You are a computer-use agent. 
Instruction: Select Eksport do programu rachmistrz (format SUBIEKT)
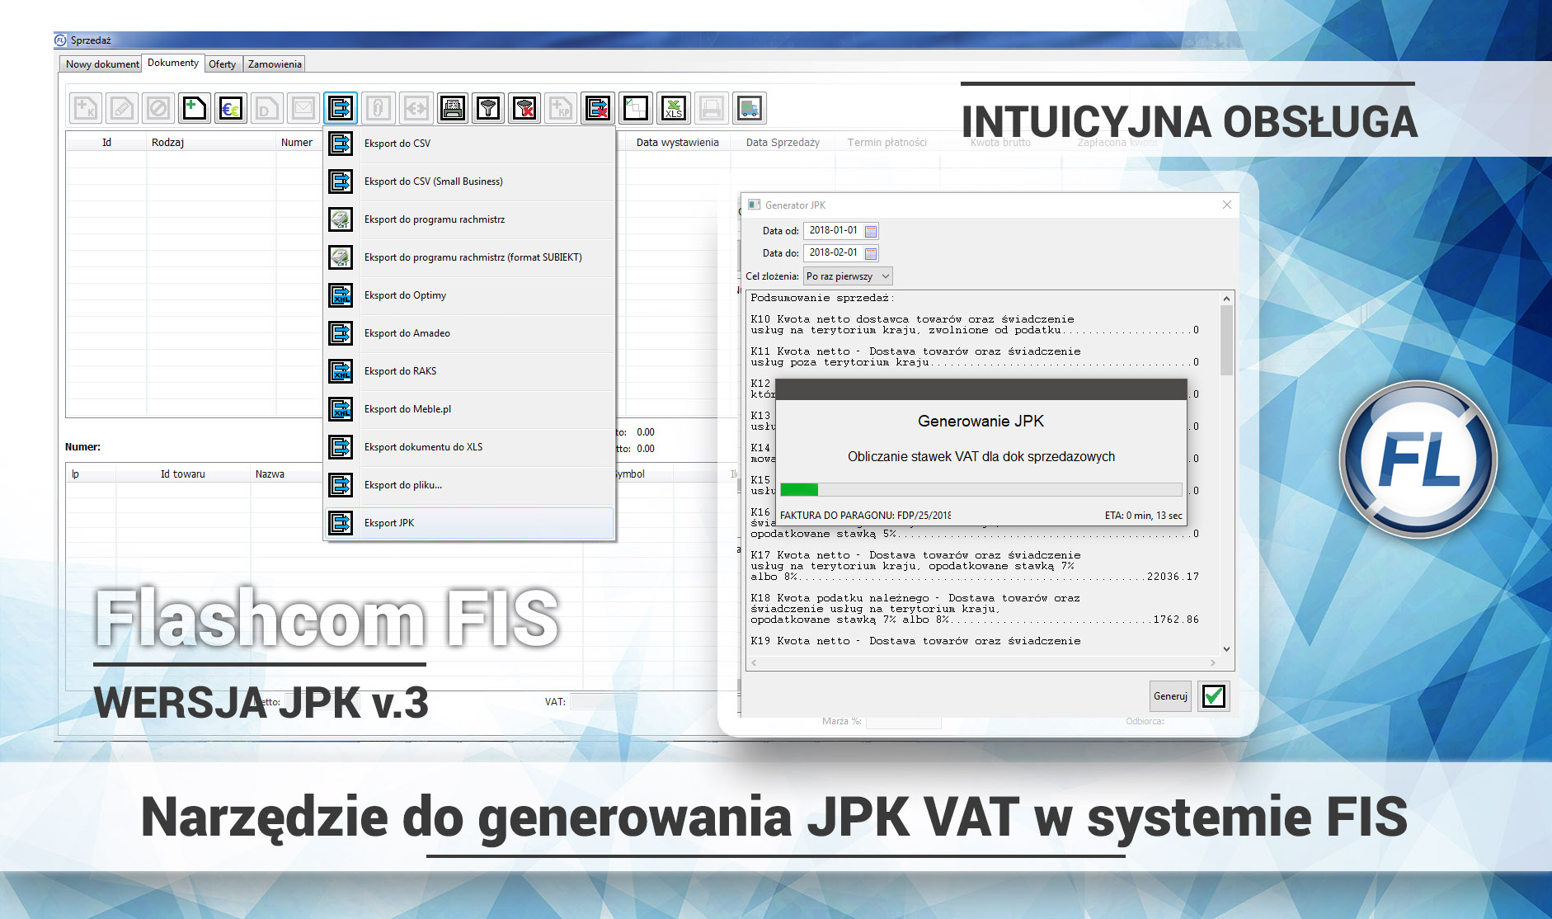(x=469, y=257)
